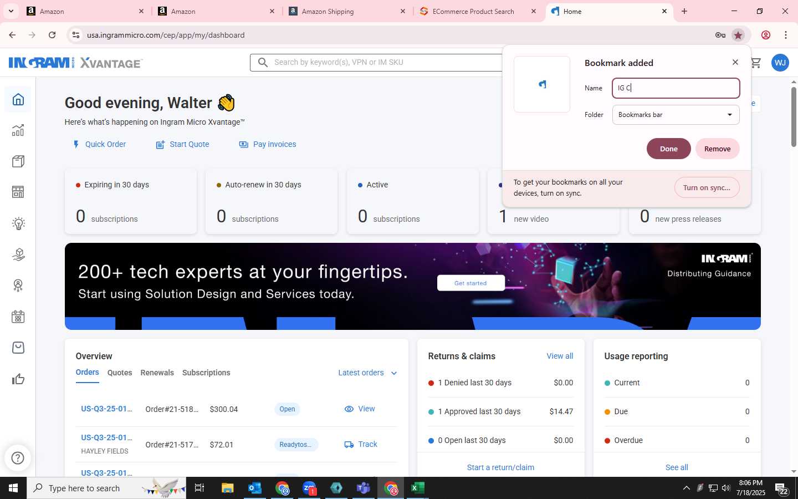Open Start Quote link

[182, 144]
